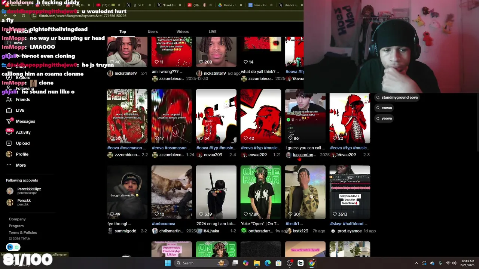Open summigodd video with 49 likes
The height and width of the screenshot is (269, 479).
click(x=127, y=192)
